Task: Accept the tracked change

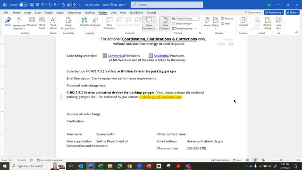Action: pyautogui.click(x=207, y=23)
